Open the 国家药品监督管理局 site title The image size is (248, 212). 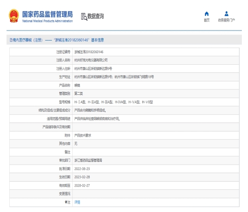pyautogui.click(x=47, y=14)
